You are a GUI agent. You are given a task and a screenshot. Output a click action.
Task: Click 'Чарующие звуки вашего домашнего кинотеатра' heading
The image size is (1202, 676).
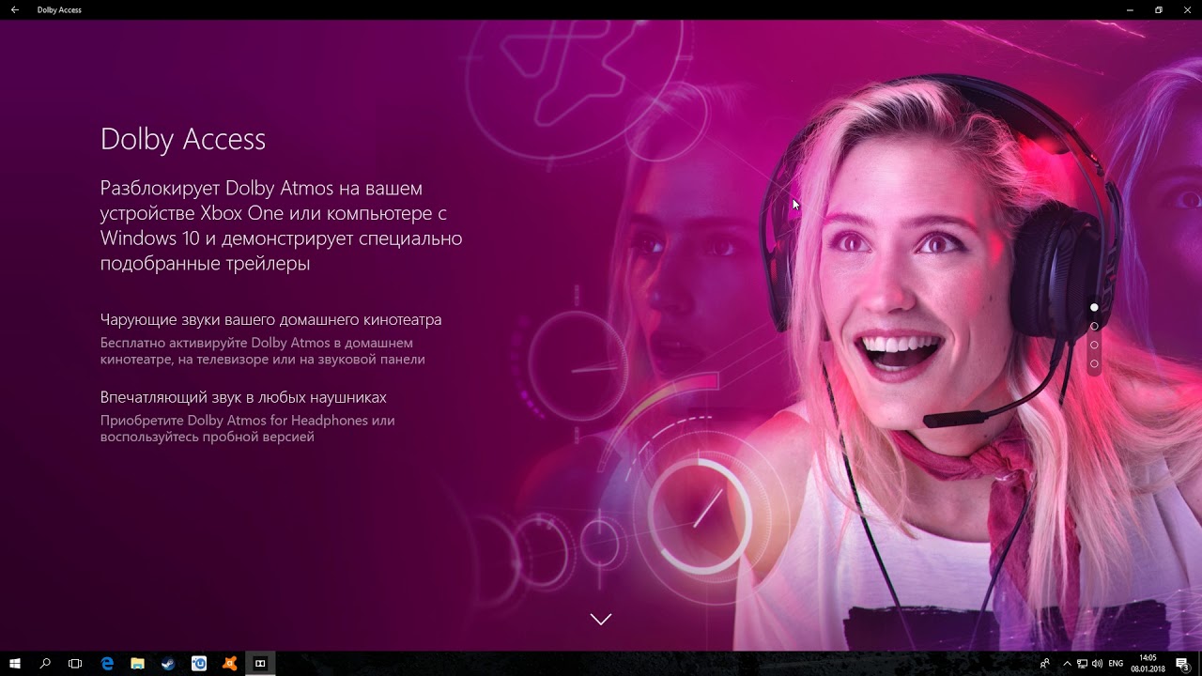coord(270,319)
